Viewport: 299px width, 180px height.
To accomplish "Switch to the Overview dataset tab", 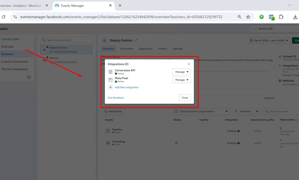I will pos(108,49).
